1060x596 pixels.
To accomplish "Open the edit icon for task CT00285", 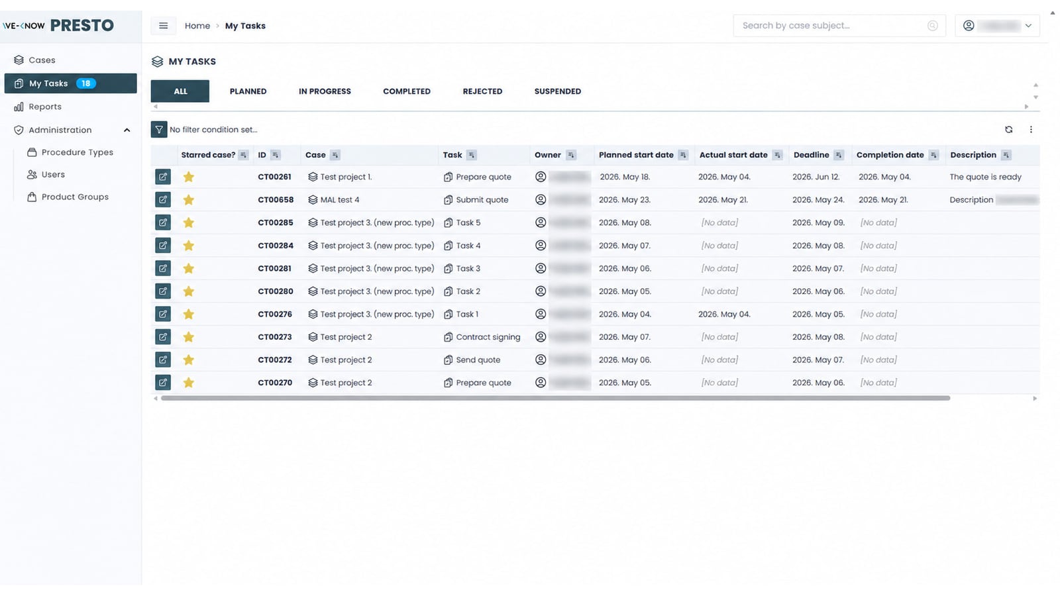I will 163,223.
